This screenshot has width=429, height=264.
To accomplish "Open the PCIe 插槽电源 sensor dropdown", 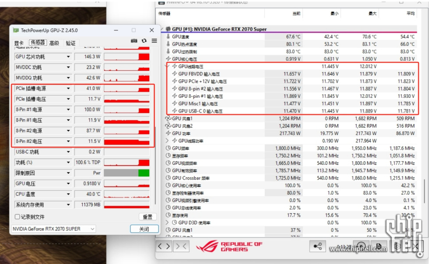I will [68, 88].
